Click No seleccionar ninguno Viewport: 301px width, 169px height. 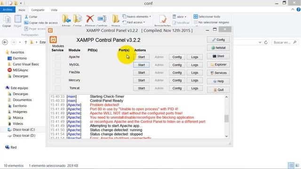point(211,23)
